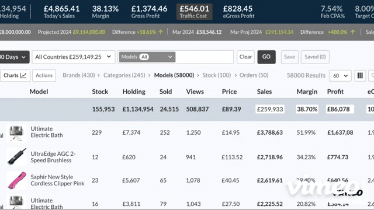This screenshot has width=374, height=210.
Task: Sort by the Profit column header
Action: coord(335,92)
